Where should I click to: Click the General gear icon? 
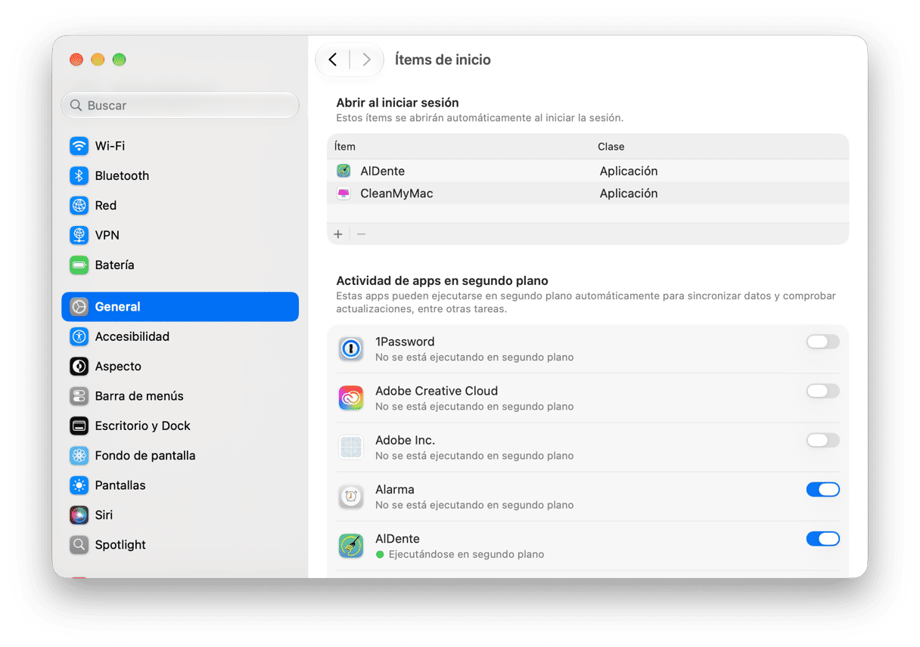click(x=79, y=307)
